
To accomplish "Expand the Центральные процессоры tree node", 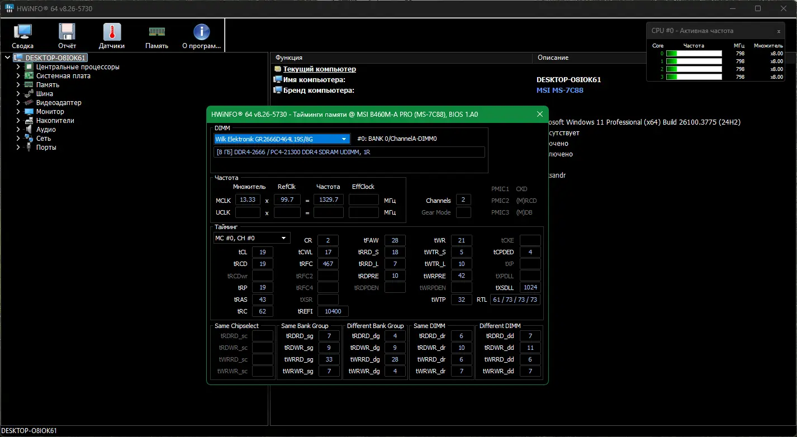I will [18, 67].
